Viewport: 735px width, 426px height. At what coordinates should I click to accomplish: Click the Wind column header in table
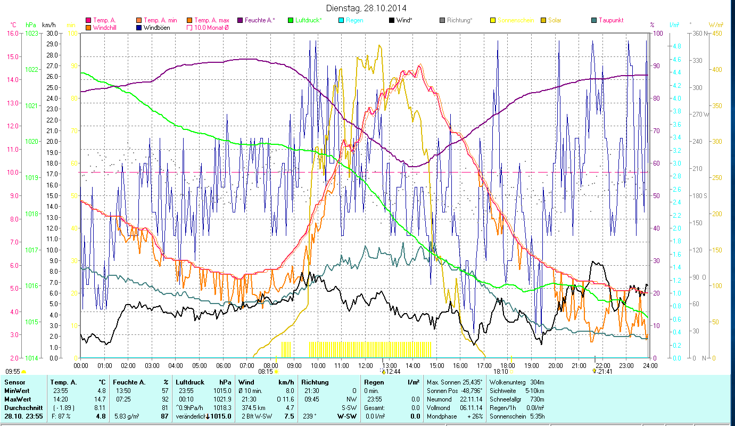pyautogui.click(x=246, y=382)
